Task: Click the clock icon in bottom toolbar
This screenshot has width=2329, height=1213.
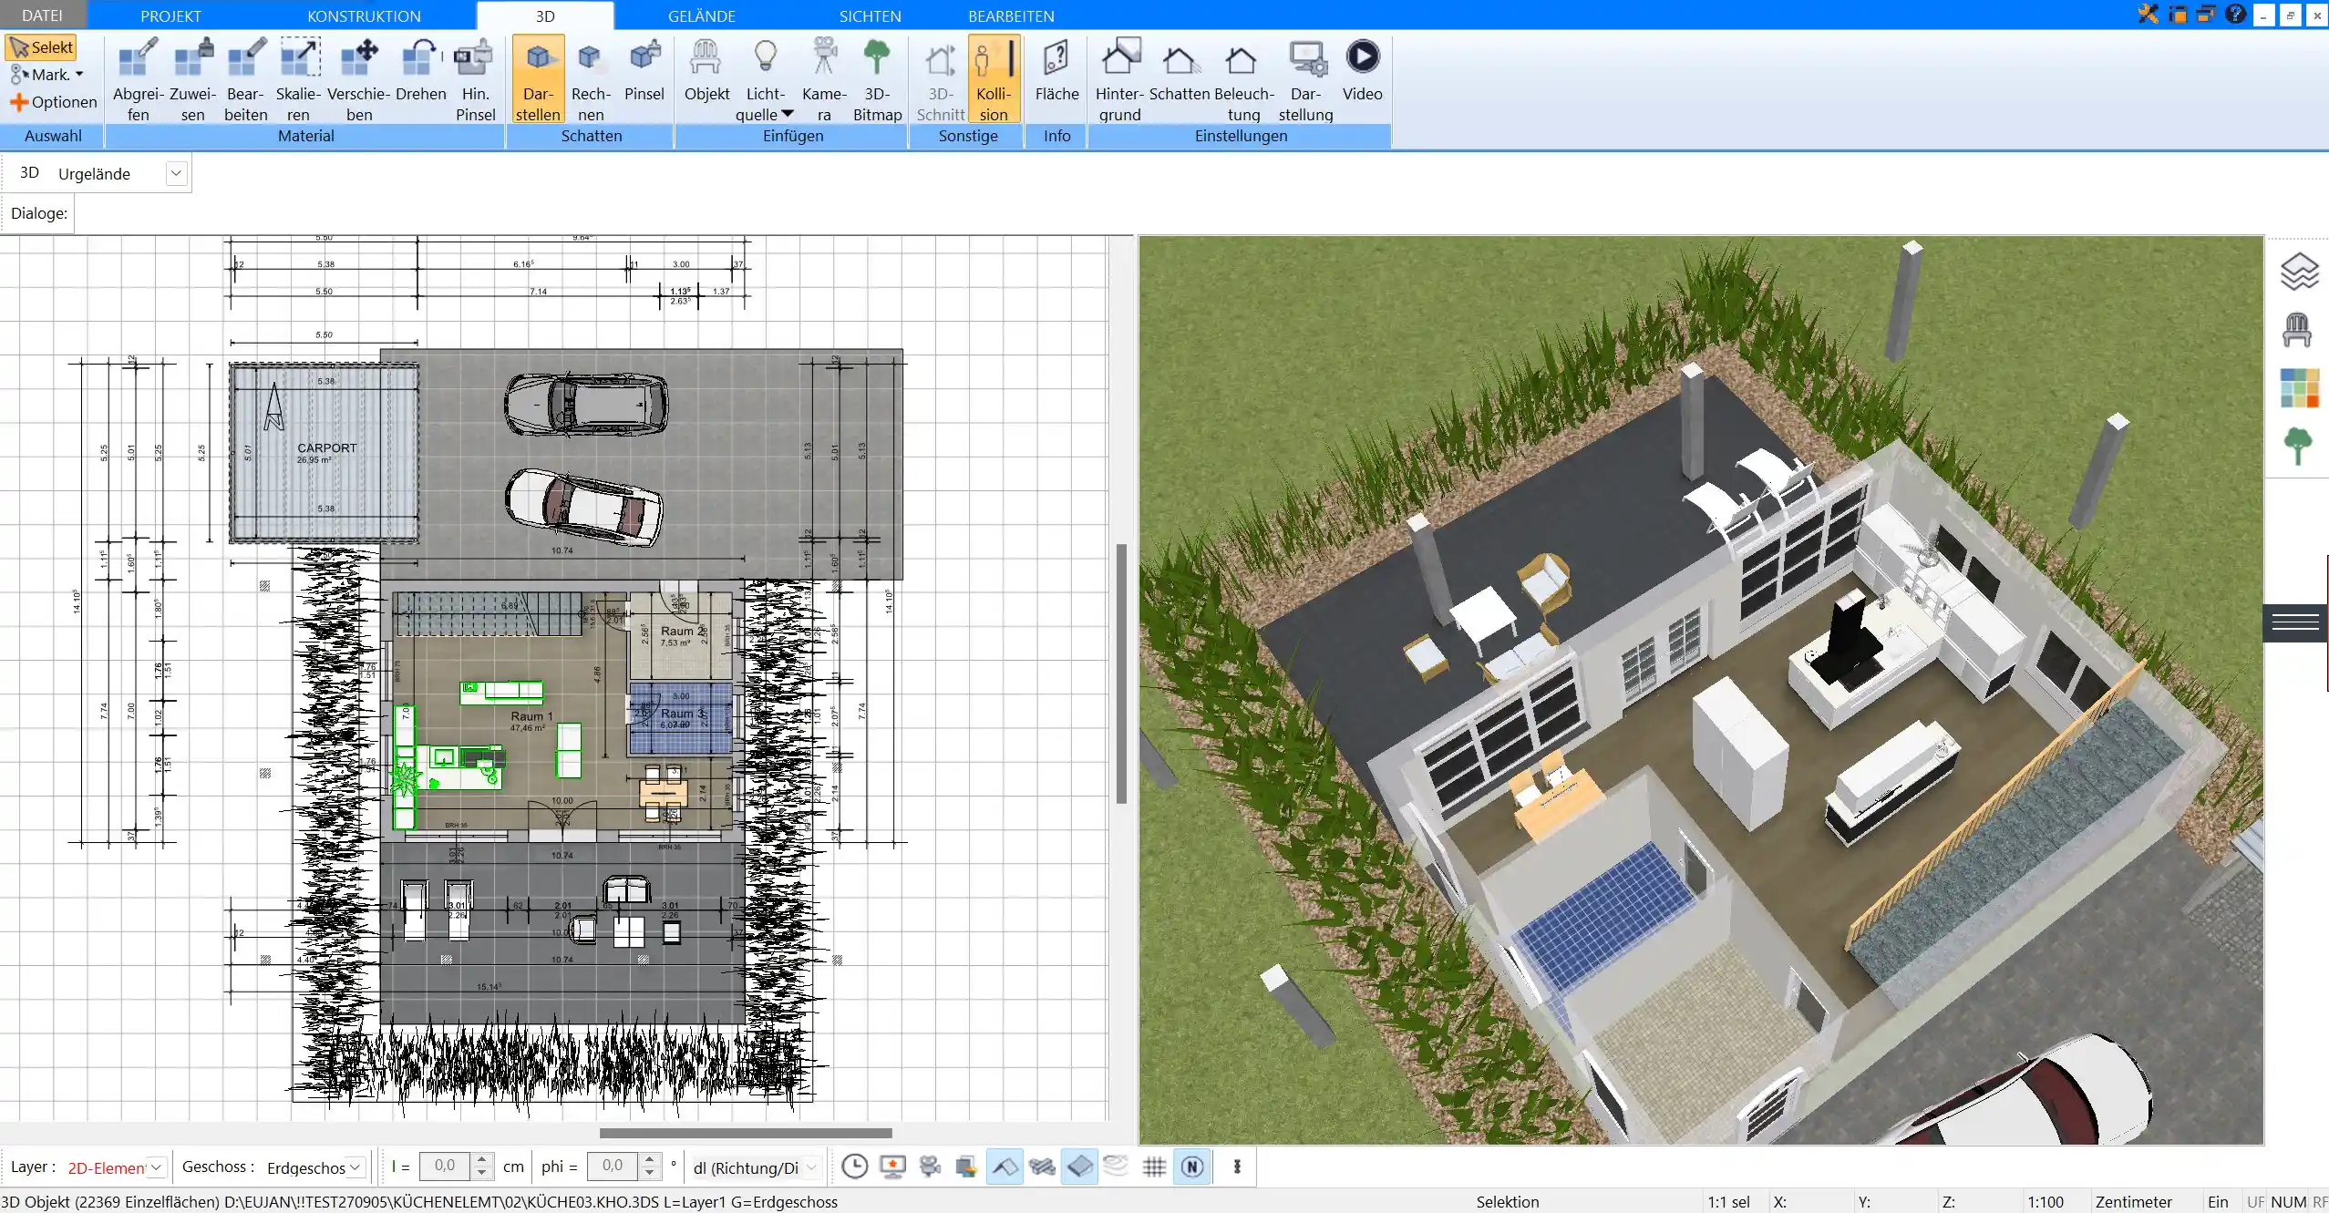Action: pos(854,1167)
